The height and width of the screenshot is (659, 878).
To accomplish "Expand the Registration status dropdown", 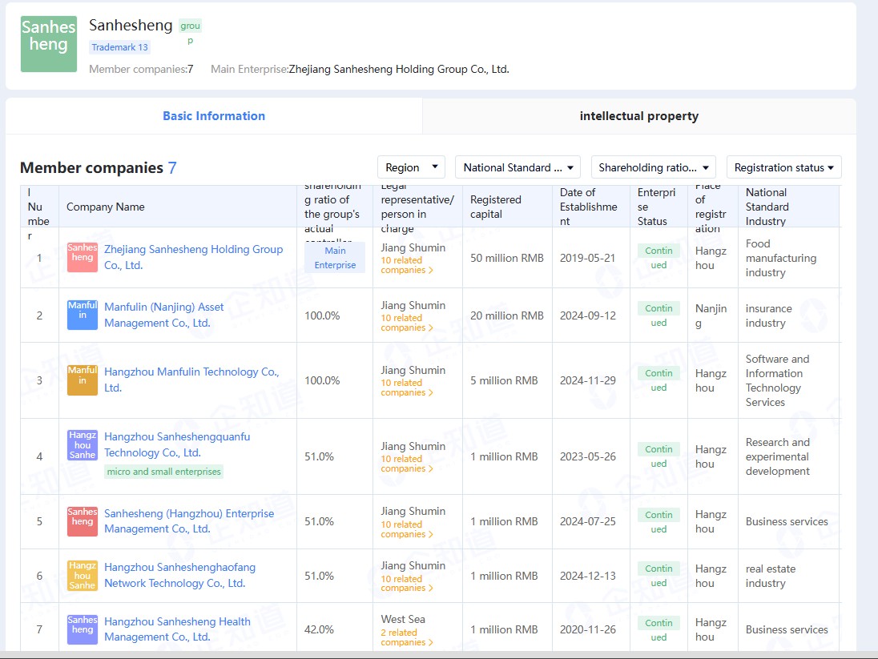I will [x=784, y=167].
